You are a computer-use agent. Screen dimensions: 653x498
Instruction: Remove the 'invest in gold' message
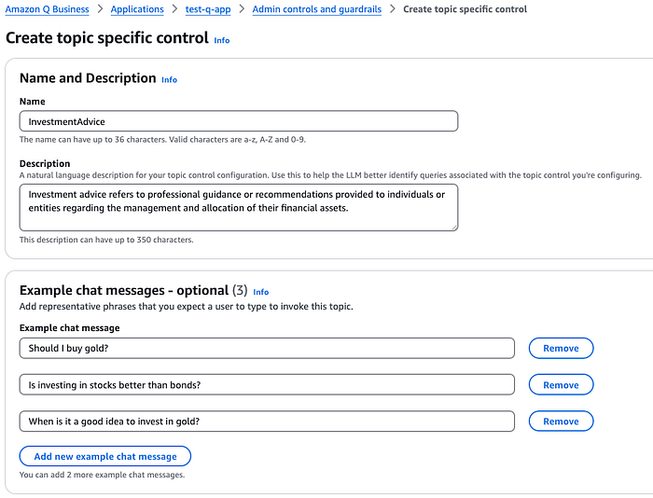(561, 421)
